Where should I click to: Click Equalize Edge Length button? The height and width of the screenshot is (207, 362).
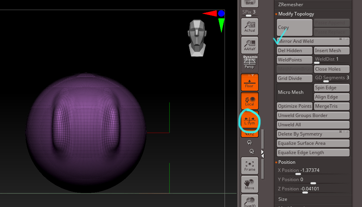coord(313,153)
